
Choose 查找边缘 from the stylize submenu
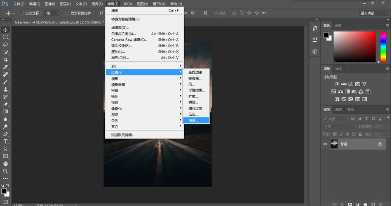pos(196,73)
